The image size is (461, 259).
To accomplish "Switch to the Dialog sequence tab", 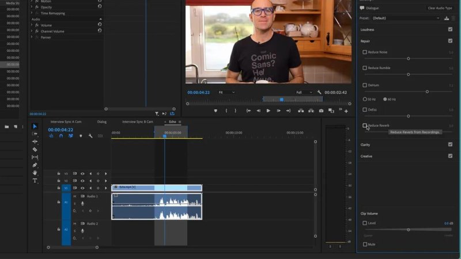I will click(x=102, y=121).
